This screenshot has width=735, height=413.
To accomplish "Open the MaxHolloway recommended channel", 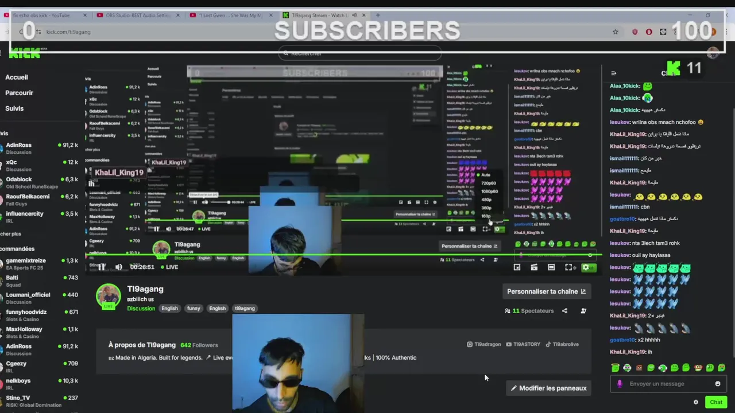I will coord(40,333).
